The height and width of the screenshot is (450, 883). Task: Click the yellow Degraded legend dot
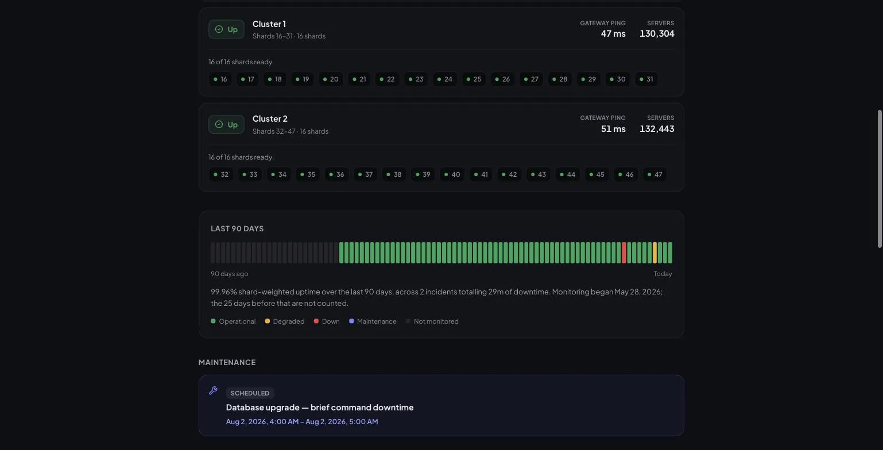coord(267,321)
